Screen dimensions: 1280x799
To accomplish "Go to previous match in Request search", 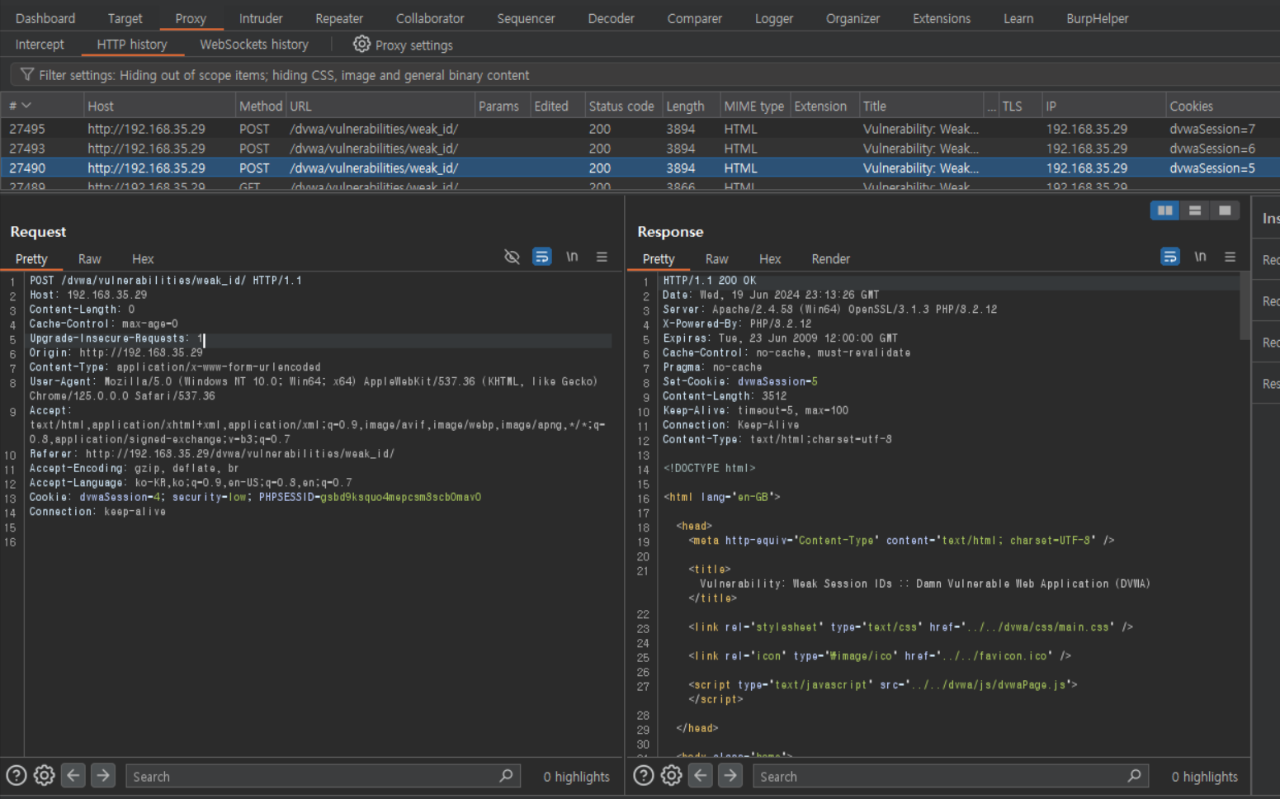I will [73, 776].
